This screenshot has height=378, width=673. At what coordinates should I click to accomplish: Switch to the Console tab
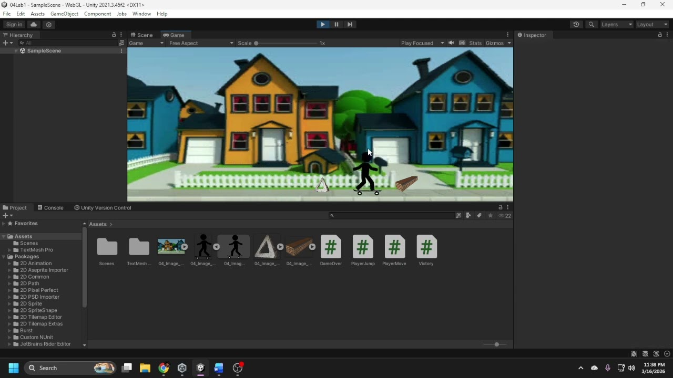point(50,208)
